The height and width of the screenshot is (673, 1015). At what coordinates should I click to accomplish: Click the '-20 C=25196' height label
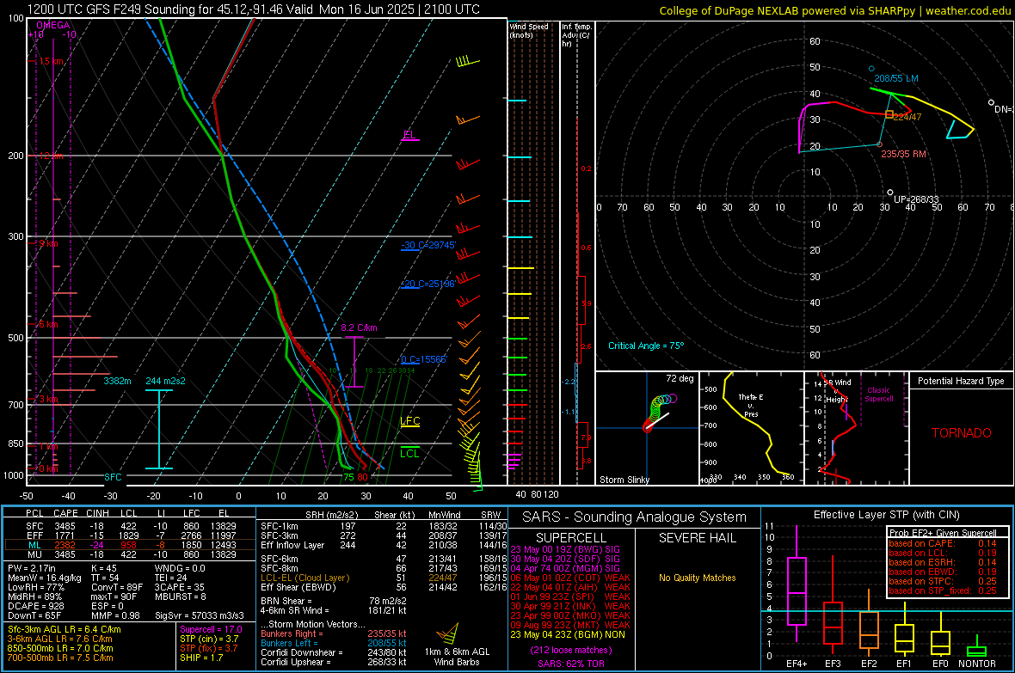[x=428, y=284]
